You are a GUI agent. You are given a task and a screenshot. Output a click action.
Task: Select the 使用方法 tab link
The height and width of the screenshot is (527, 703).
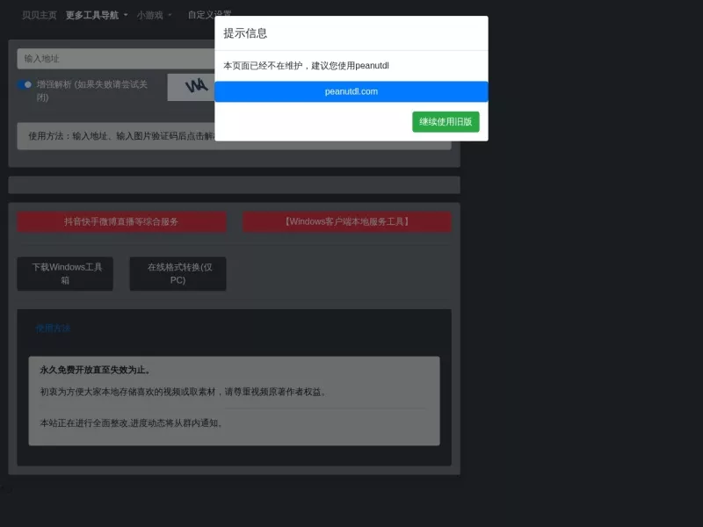[x=53, y=328]
